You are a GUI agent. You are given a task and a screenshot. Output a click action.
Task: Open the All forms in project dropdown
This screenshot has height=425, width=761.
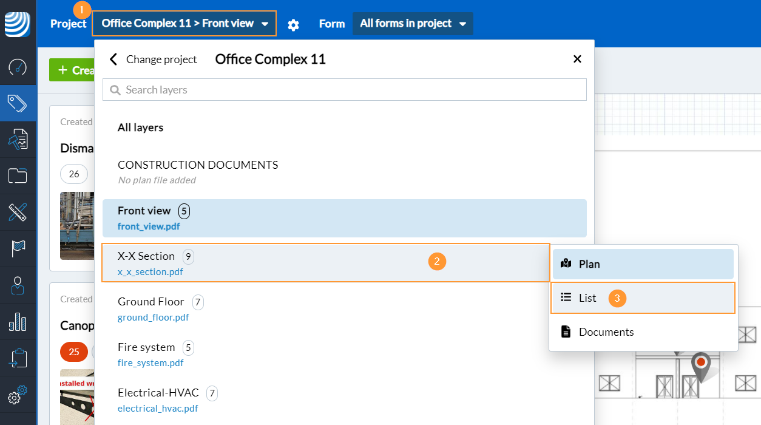click(413, 24)
